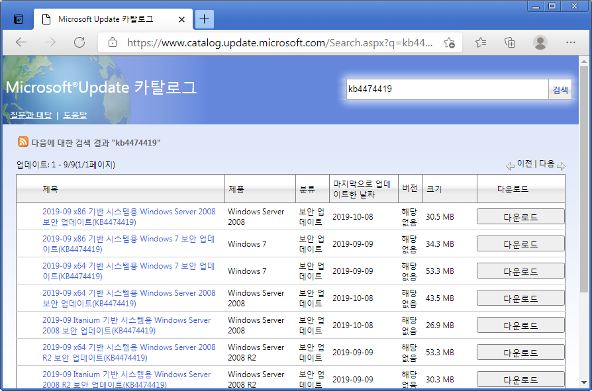592x391 pixels.
Task: Open the 도움말 help link
Action: coord(75,115)
